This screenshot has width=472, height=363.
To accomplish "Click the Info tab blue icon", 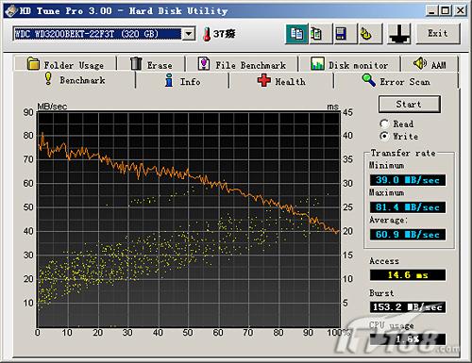I will (169, 80).
